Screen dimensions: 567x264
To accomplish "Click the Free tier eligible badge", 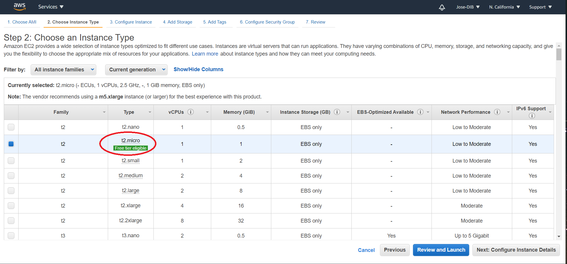I will (130, 148).
